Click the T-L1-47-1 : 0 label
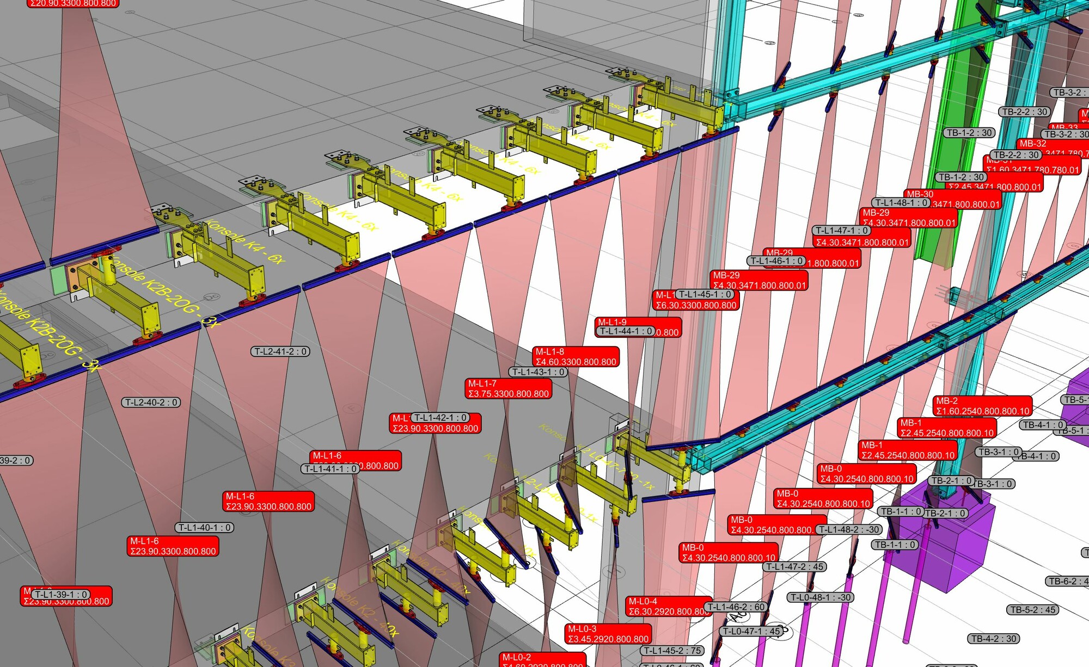This screenshot has width=1089, height=667. (842, 231)
